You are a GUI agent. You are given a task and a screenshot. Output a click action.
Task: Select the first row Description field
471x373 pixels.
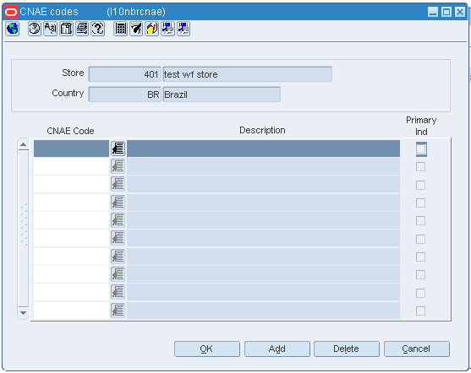click(263, 149)
